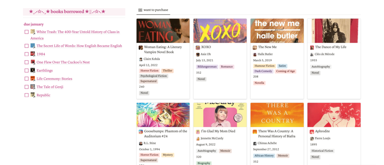Click the Thriller tag on Woman Eating
Screen dimensions: 384x165
(167, 71)
